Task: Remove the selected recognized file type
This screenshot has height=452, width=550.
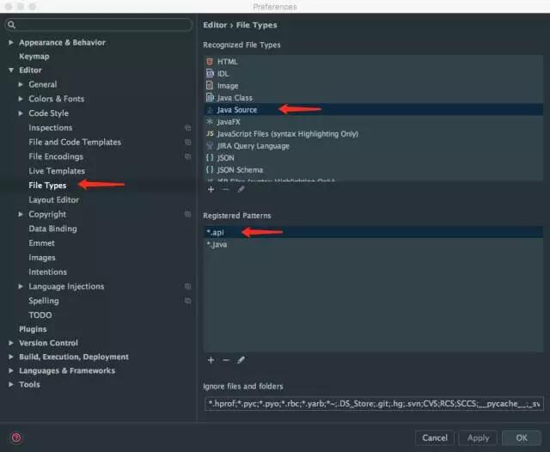Action: pyautogui.click(x=226, y=189)
